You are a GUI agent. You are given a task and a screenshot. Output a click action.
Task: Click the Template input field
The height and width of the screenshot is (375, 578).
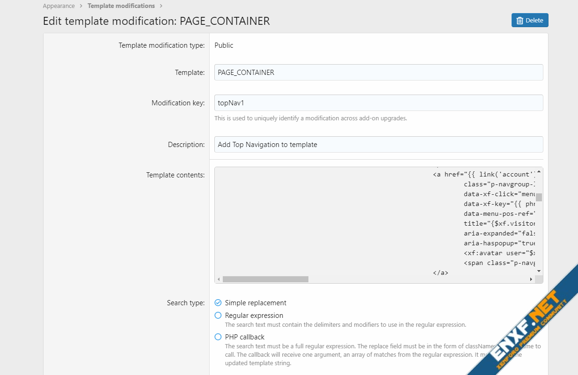(379, 73)
